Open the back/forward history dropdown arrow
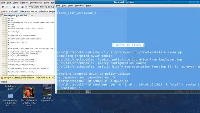Image resolution: width=200 pixels, height=113 pixels. [10, 7]
